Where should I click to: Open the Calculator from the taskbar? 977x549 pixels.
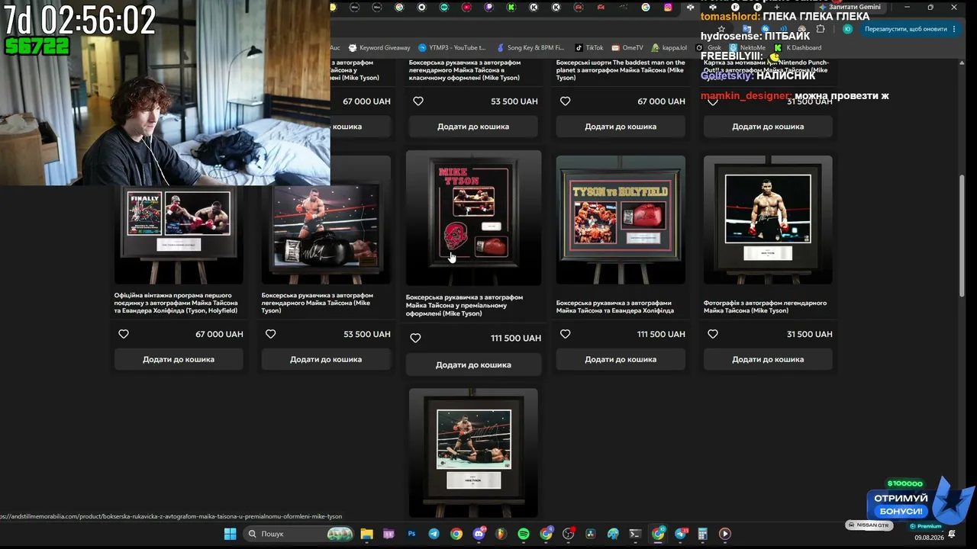pyautogui.click(x=702, y=534)
